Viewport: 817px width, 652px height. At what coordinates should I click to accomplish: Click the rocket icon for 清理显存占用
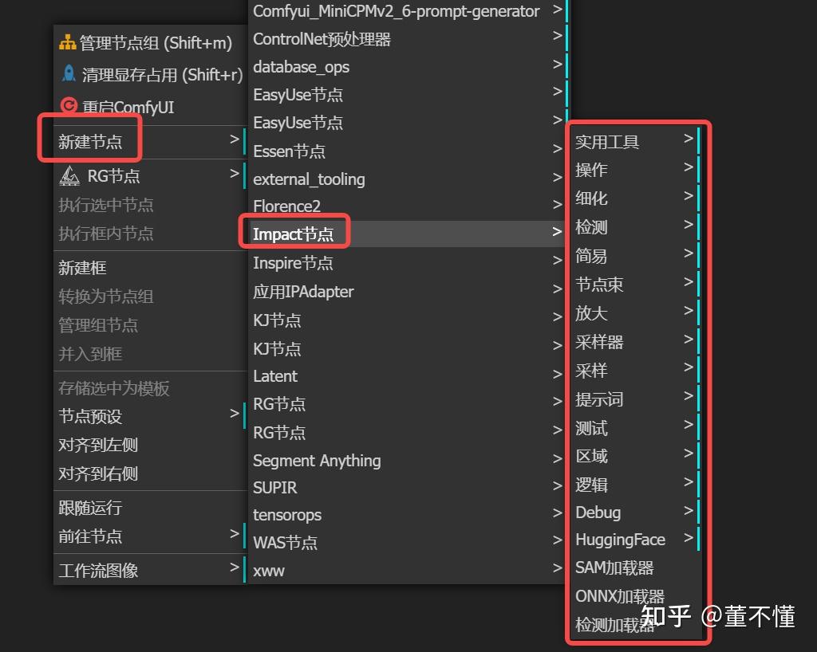click(x=69, y=74)
